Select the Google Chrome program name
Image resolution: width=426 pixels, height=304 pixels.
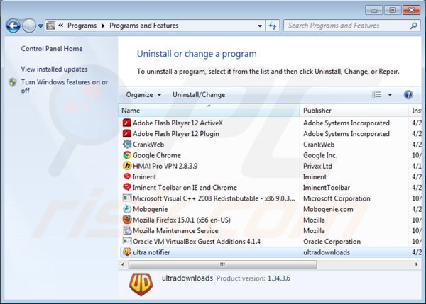click(x=157, y=155)
